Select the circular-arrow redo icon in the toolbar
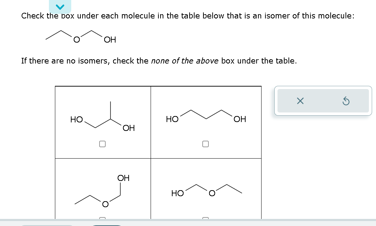 coord(346,101)
